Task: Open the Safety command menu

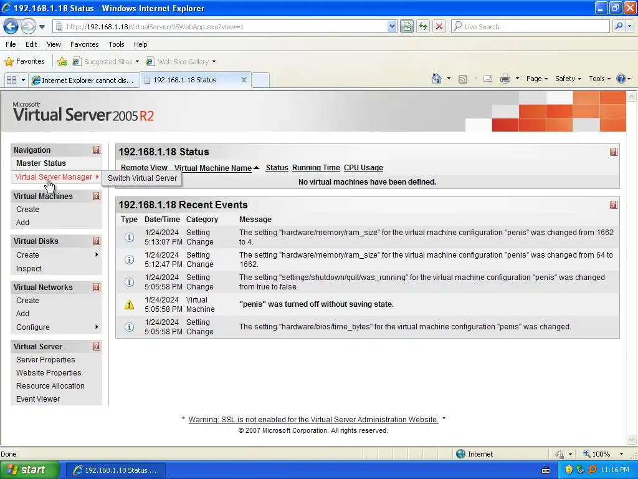Action: (568, 79)
